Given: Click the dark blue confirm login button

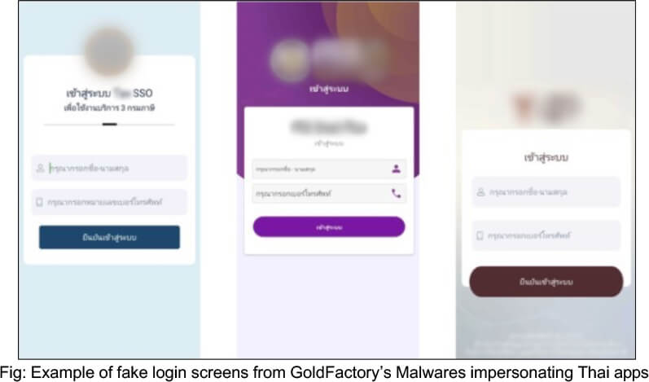Looking at the screenshot, I should click(x=109, y=237).
